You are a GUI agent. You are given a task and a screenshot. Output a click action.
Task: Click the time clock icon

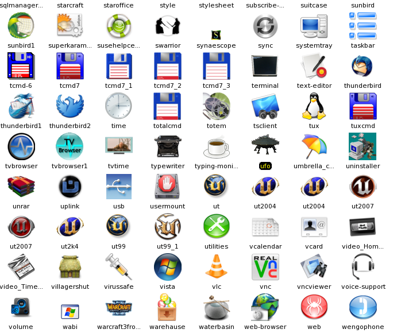pos(118,106)
